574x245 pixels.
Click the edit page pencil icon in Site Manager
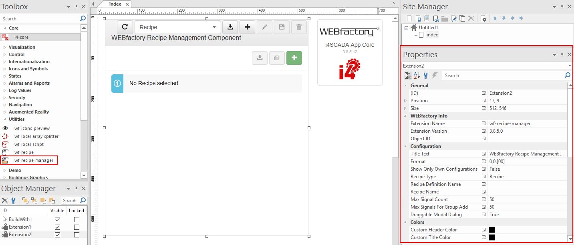(x=453, y=18)
